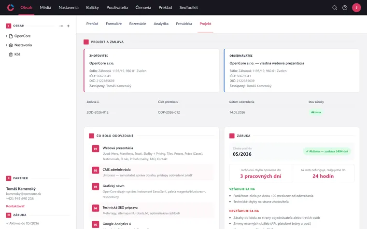This screenshot has height=229, width=367.
Task: Click the handover date 14.05.2026
Action: point(237,112)
